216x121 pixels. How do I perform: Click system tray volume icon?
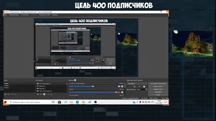click(x=149, y=102)
